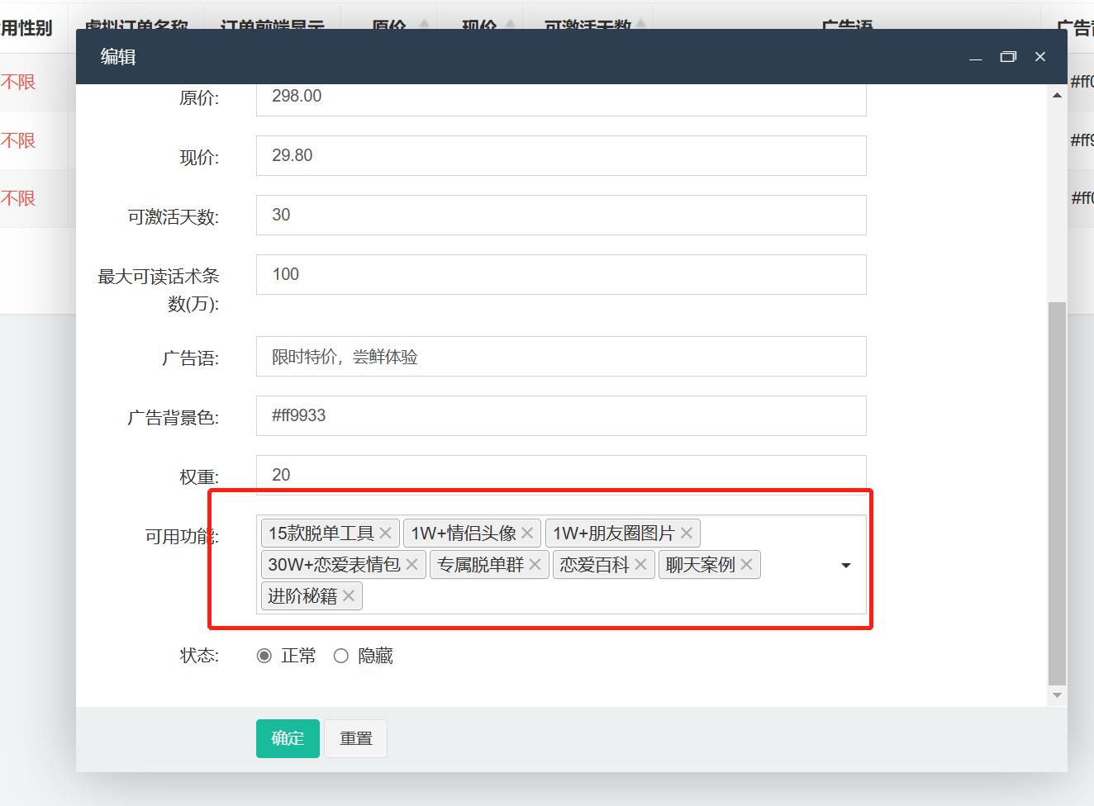Sort the background table by 现价 column
Viewport: 1094px width, 806px height.
(x=510, y=25)
